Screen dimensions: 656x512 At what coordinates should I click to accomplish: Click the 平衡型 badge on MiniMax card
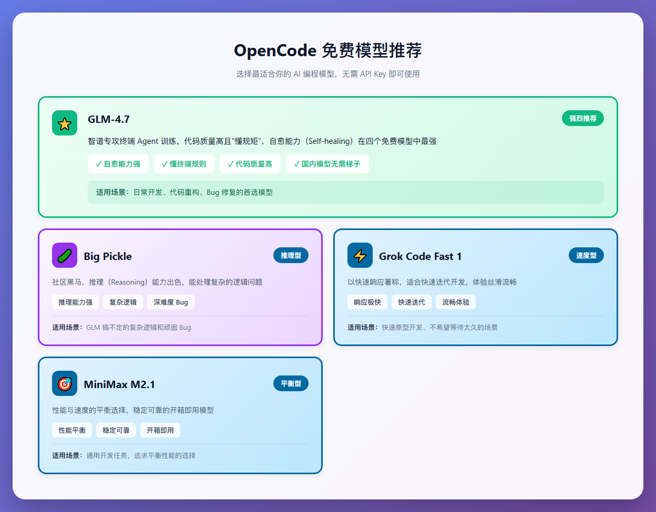pos(291,383)
